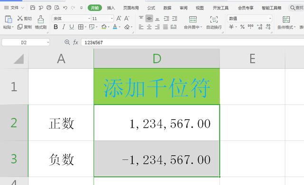Align text right
304x185 pixels.
pos(157,27)
